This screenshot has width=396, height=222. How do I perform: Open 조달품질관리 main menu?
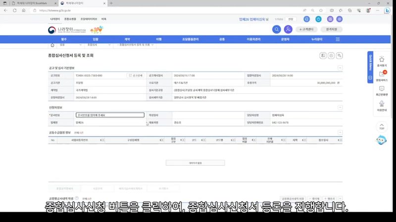[191, 39]
